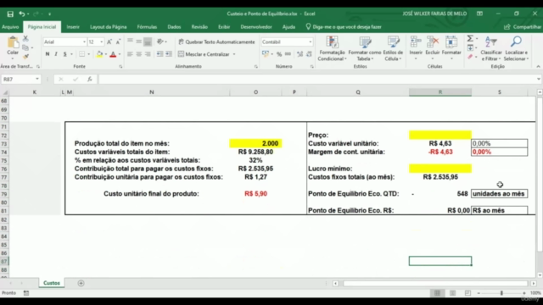This screenshot has height=305, width=543.
Task: Click the yellow 2.000 production cell
Action: tap(255, 143)
